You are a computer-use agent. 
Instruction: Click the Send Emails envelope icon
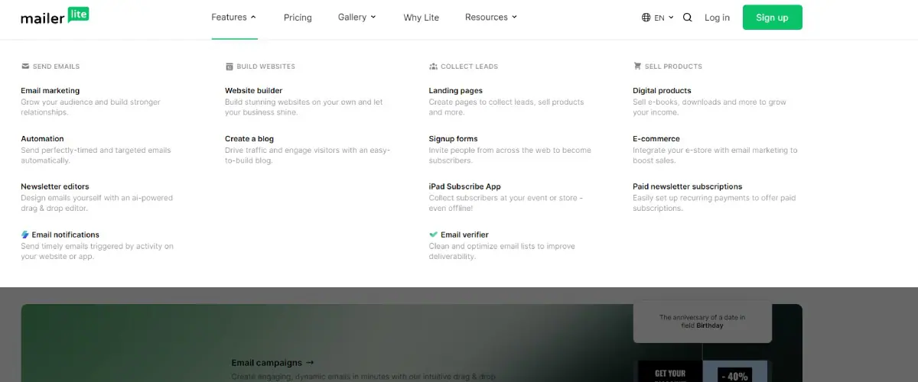(x=25, y=66)
